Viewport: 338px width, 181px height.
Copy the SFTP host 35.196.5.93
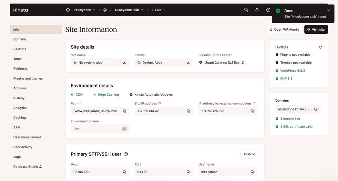coord(124,172)
